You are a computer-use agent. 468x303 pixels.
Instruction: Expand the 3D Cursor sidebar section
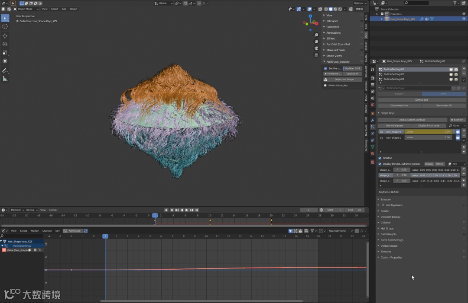tap(332, 21)
